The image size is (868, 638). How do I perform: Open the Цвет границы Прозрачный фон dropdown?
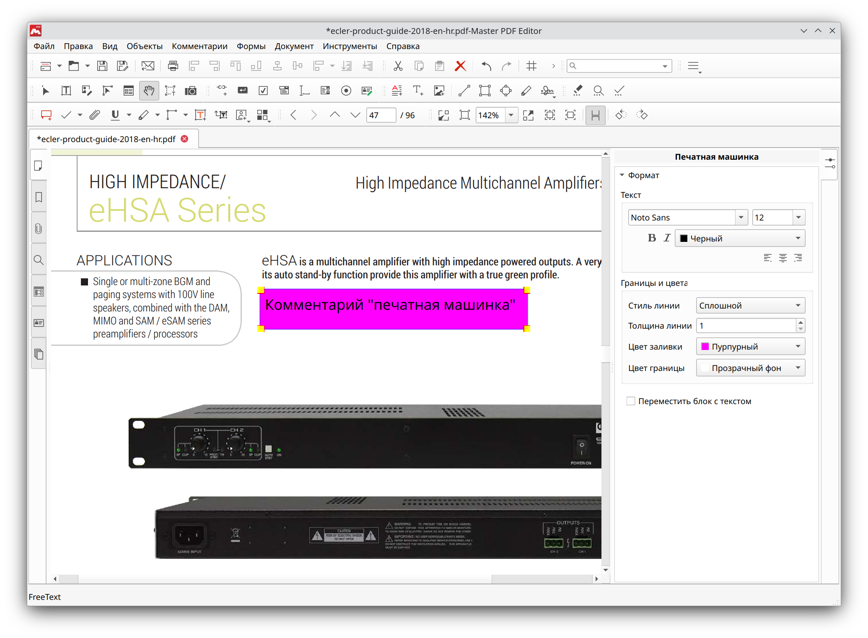tap(750, 368)
